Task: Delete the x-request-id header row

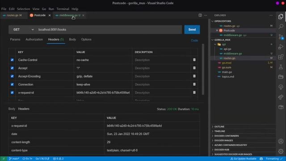Action: [x=194, y=93]
